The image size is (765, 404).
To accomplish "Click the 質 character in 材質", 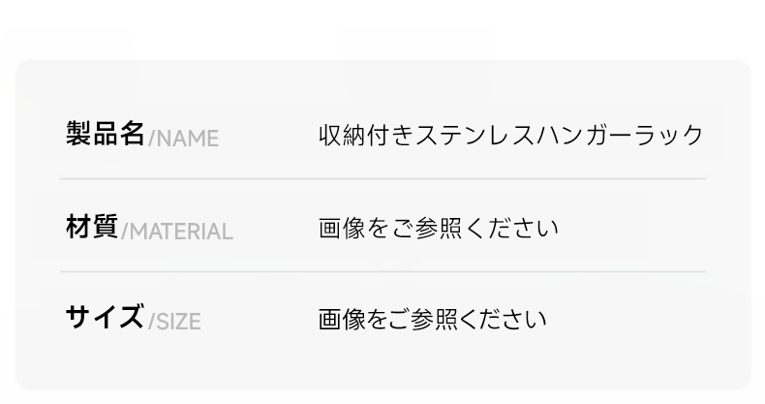I will (106, 227).
